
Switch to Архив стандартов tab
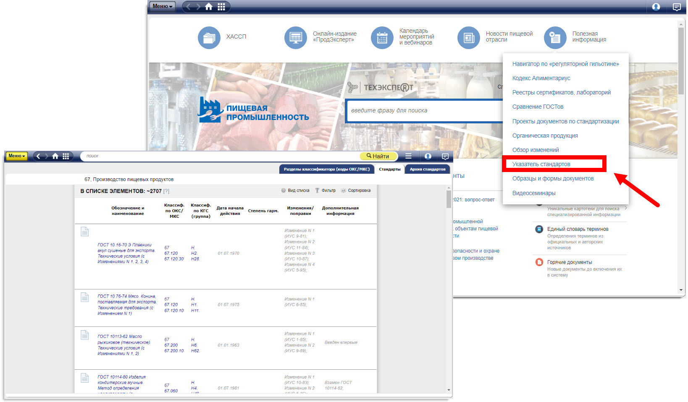pos(428,169)
